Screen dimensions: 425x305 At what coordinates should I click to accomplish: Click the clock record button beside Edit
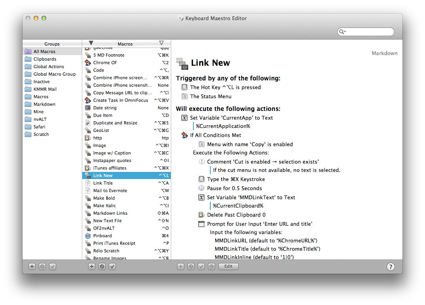(212, 267)
